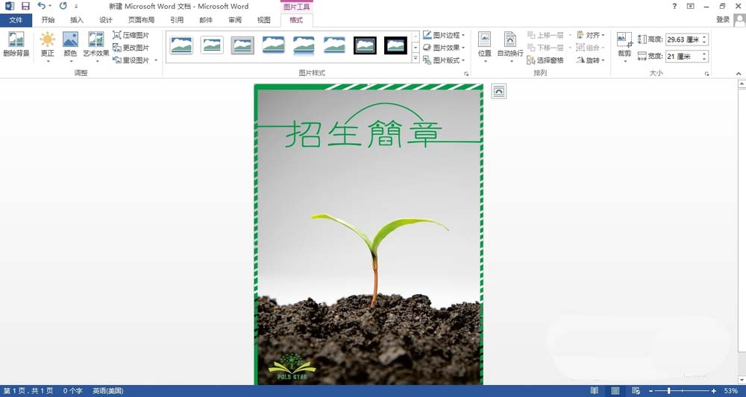Open the 插入 (Insert) ribbon tab

click(77, 20)
